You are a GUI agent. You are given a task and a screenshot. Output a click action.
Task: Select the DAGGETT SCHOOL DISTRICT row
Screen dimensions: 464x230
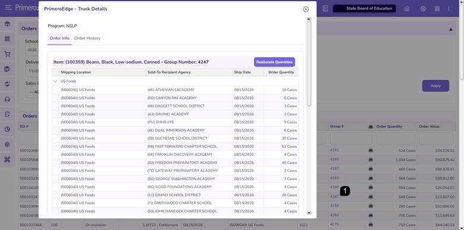pos(175,106)
